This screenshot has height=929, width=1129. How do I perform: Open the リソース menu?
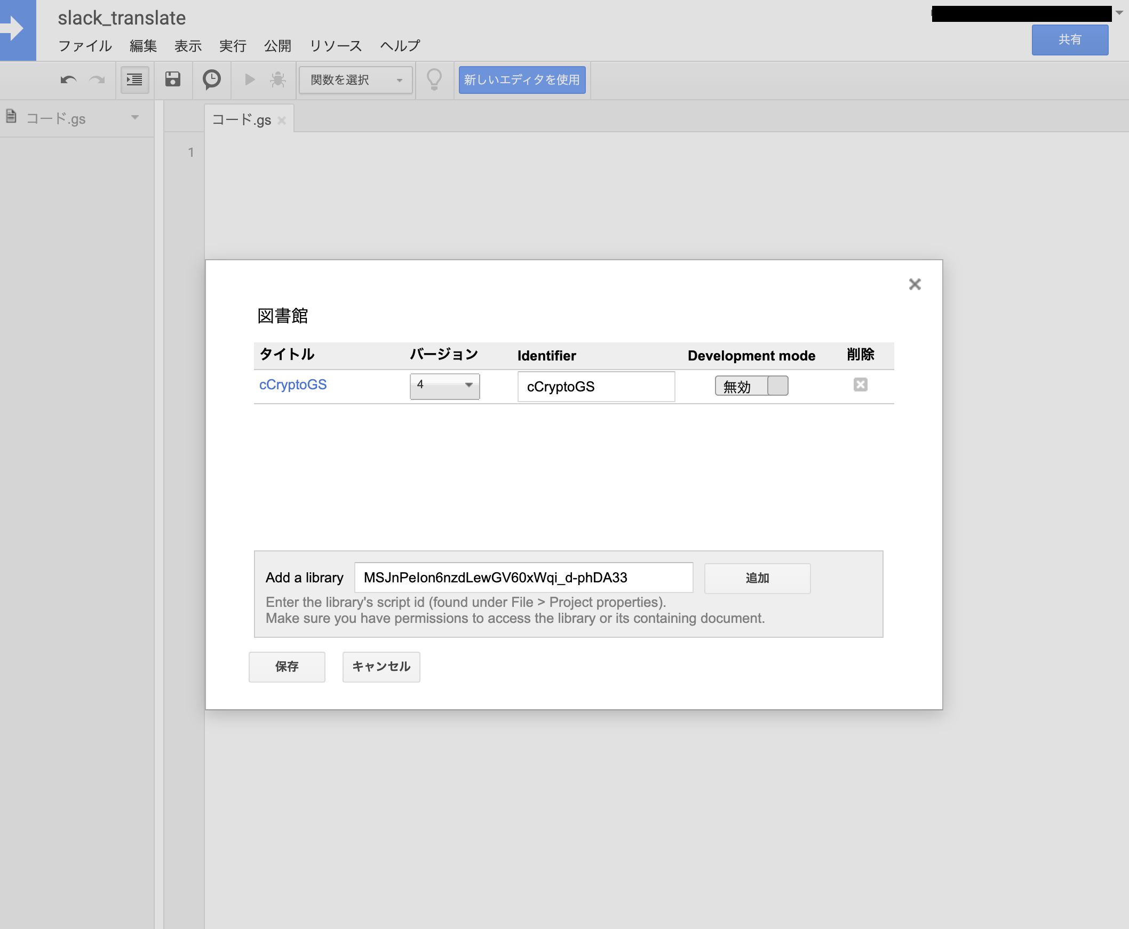click(x=336, y=46)
